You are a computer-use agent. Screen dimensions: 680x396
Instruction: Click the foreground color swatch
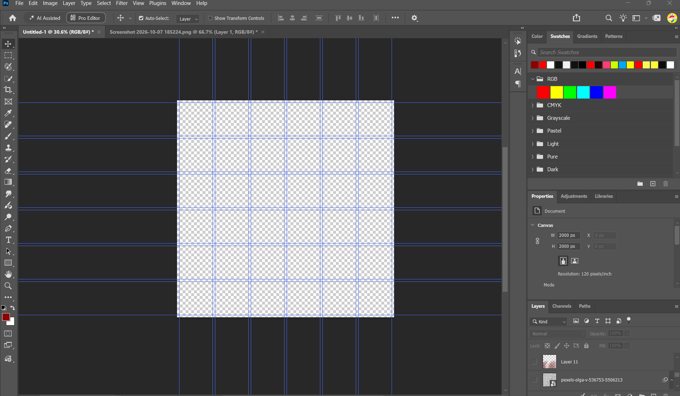6,317
